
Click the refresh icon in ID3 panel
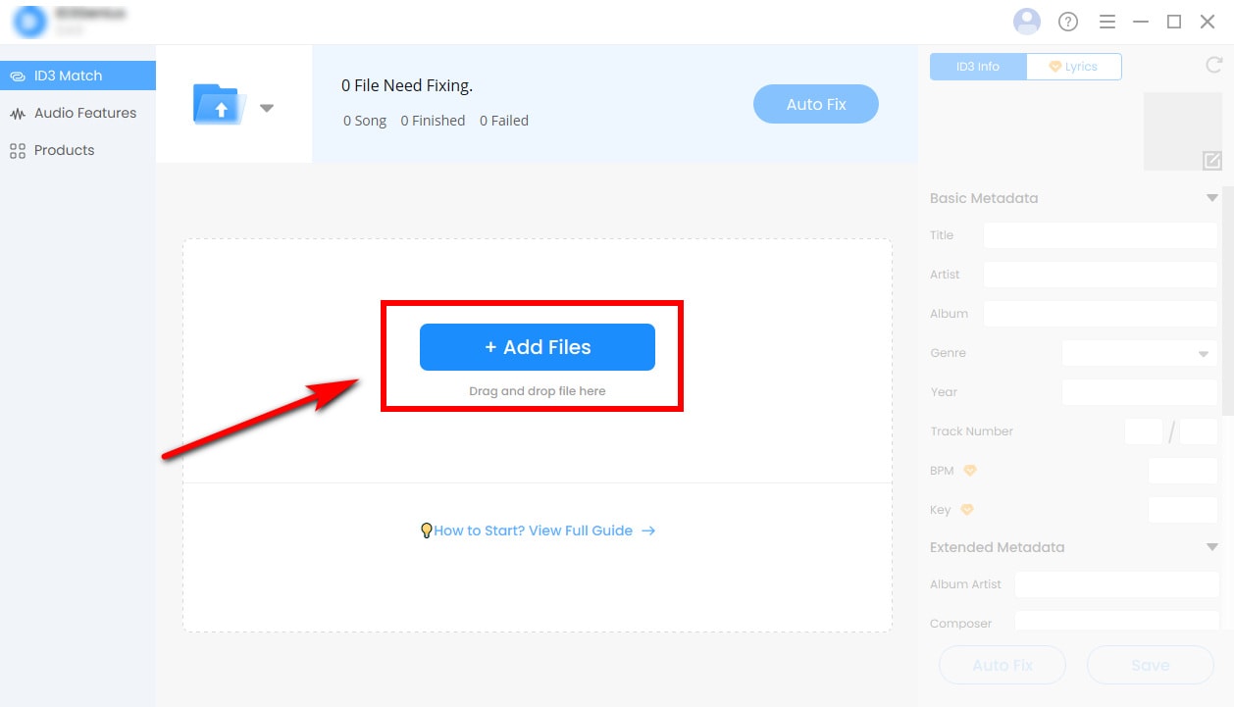coord(1212,66)
